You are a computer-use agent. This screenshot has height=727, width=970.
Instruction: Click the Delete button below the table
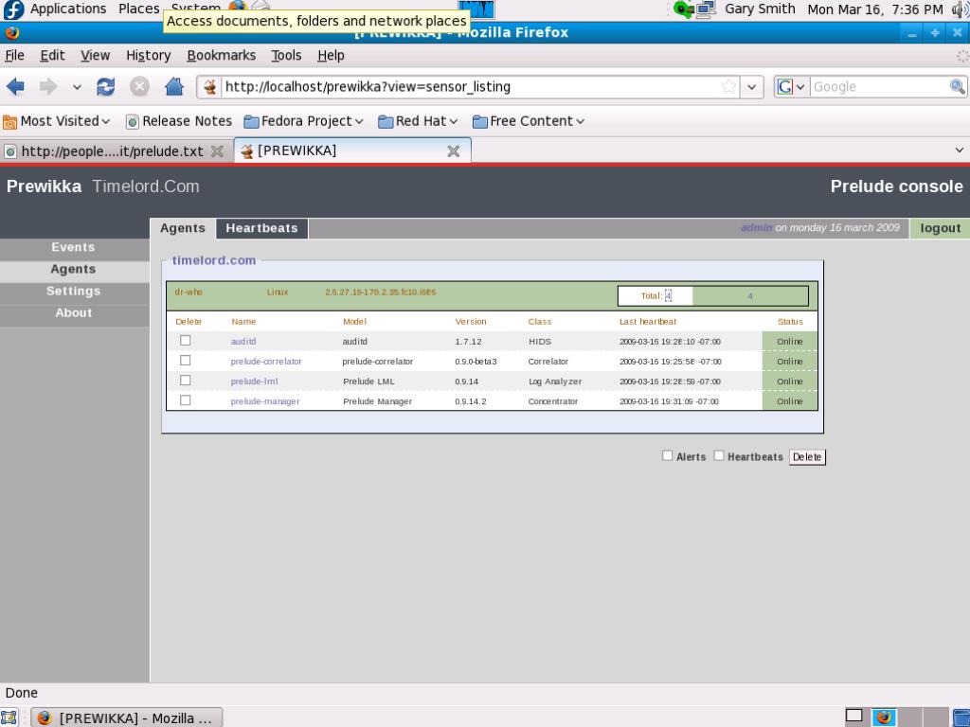click(807, 457)
